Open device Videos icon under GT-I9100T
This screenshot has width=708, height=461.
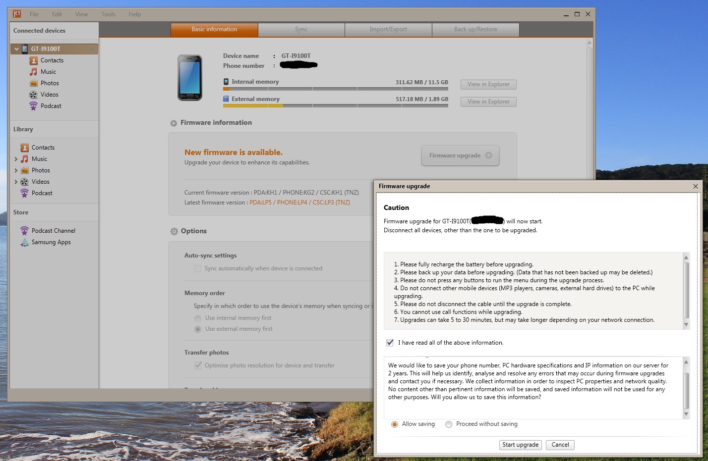(x=33, y=95)
